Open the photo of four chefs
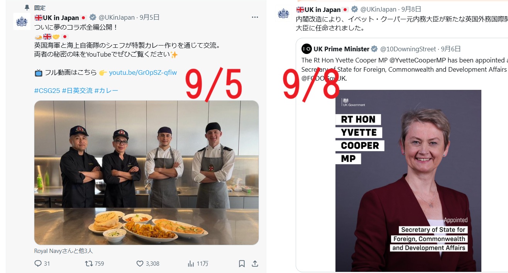 (x=146, y=173)
